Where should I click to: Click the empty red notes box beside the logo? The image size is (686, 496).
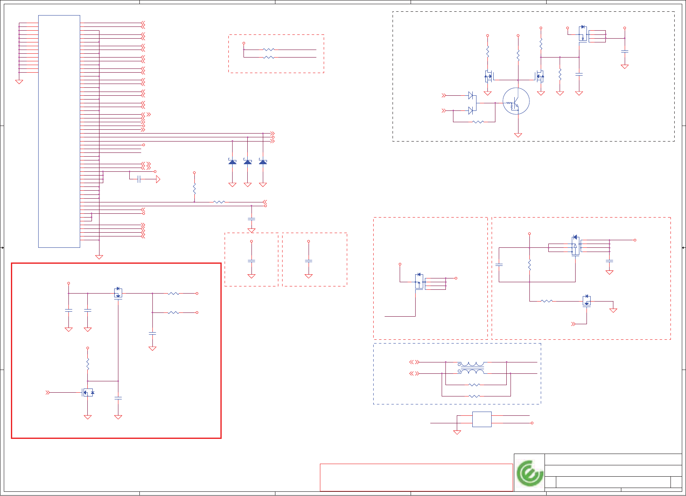point(416,478)
